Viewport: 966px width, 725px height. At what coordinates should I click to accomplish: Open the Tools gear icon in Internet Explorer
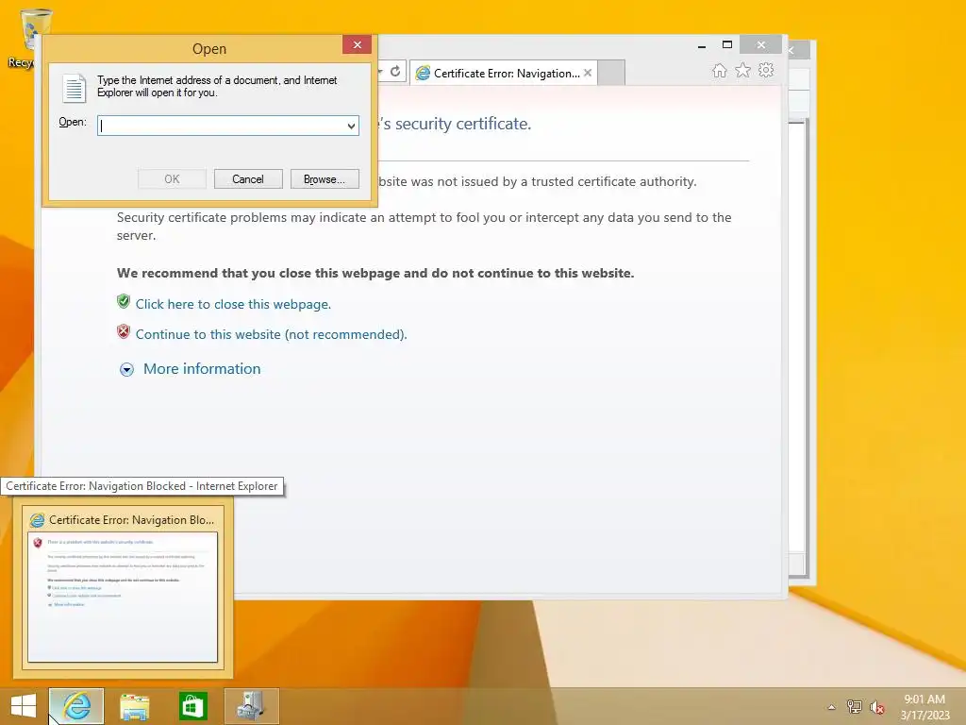766,70
